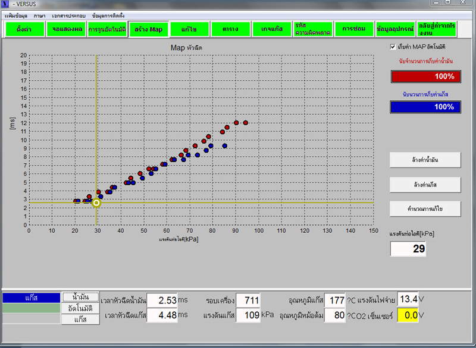Click the rightmost red data point near 94 kPa
This screenshot has height=348, width=476.
click(x=246, y=123)
